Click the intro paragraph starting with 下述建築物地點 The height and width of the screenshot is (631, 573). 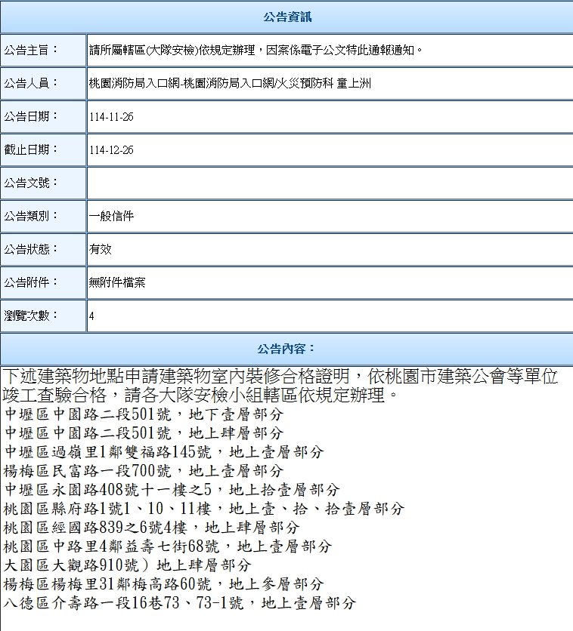click(280, 386)
